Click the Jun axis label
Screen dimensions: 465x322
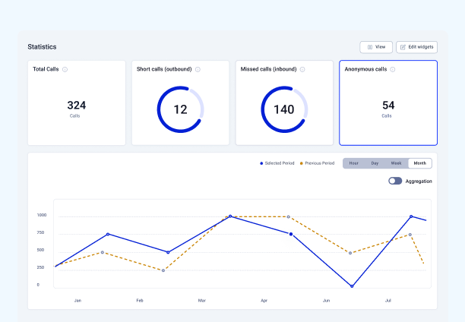point(326,301)
